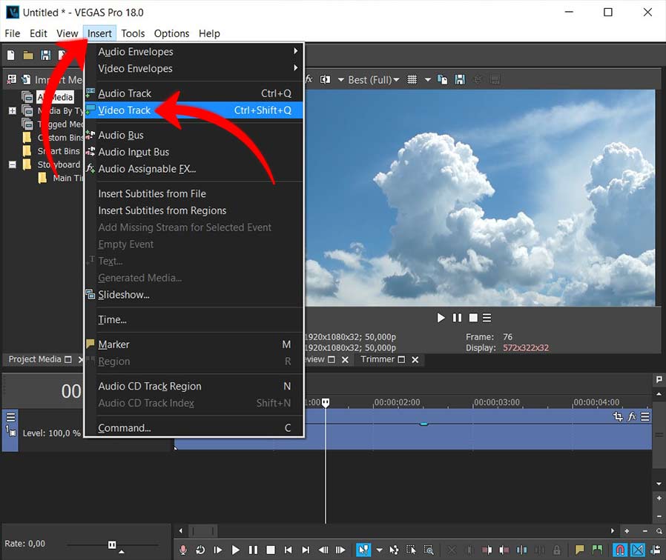Select the Zoom edit tool in bottom toolbar

429,550
